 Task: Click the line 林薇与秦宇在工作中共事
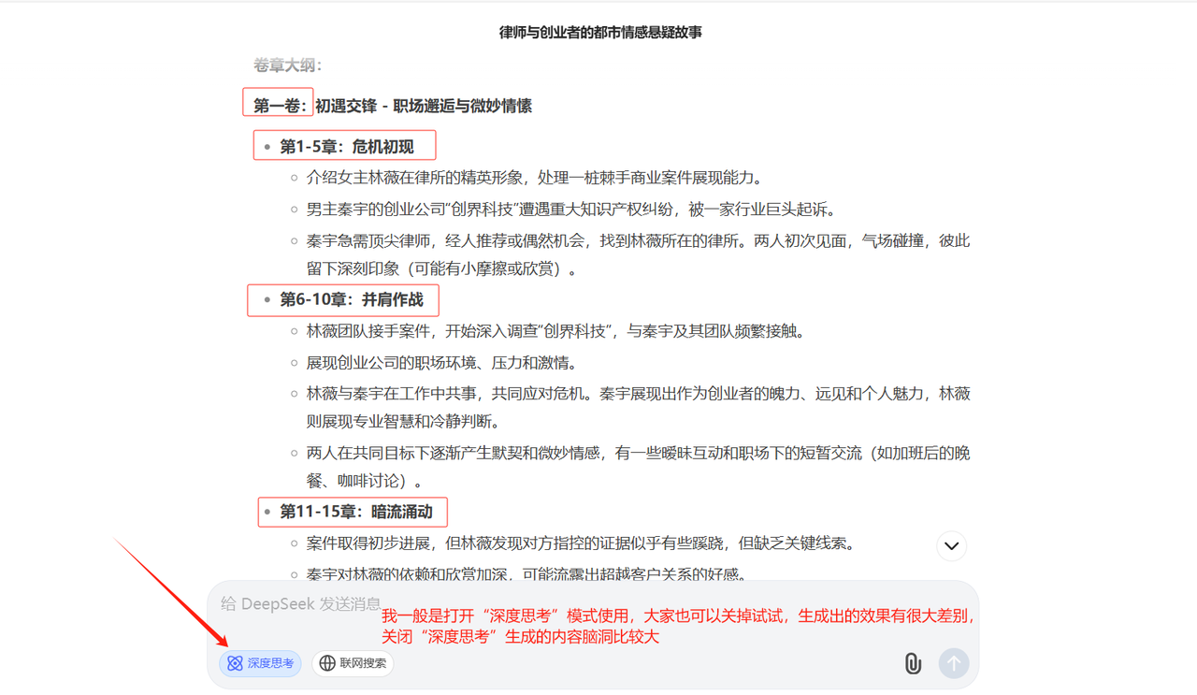click(639, 407)
